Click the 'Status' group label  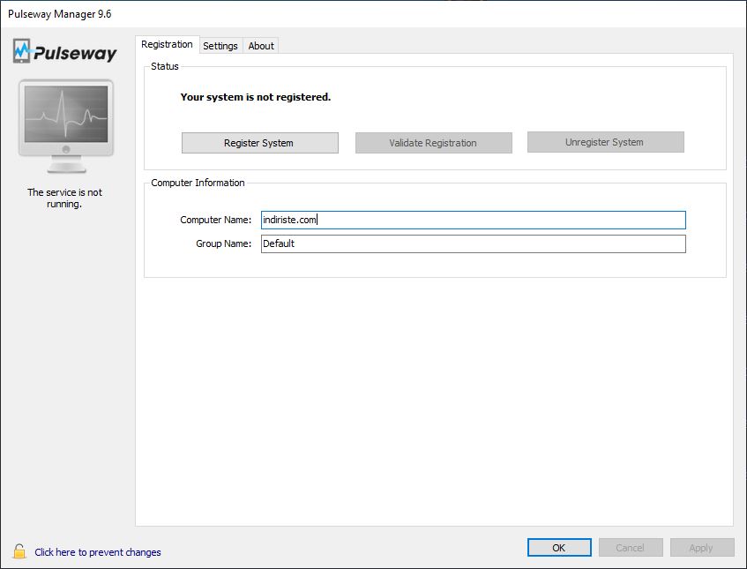coord(165,66)
